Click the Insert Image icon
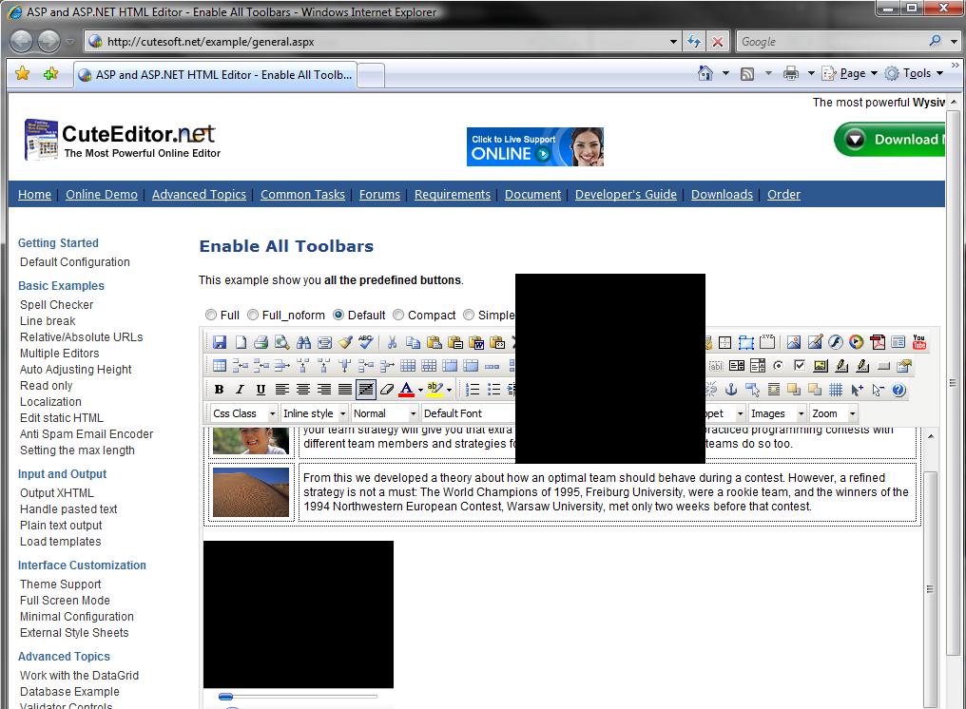This screenshot has height=709, width=966. click(x=794, y=342)
